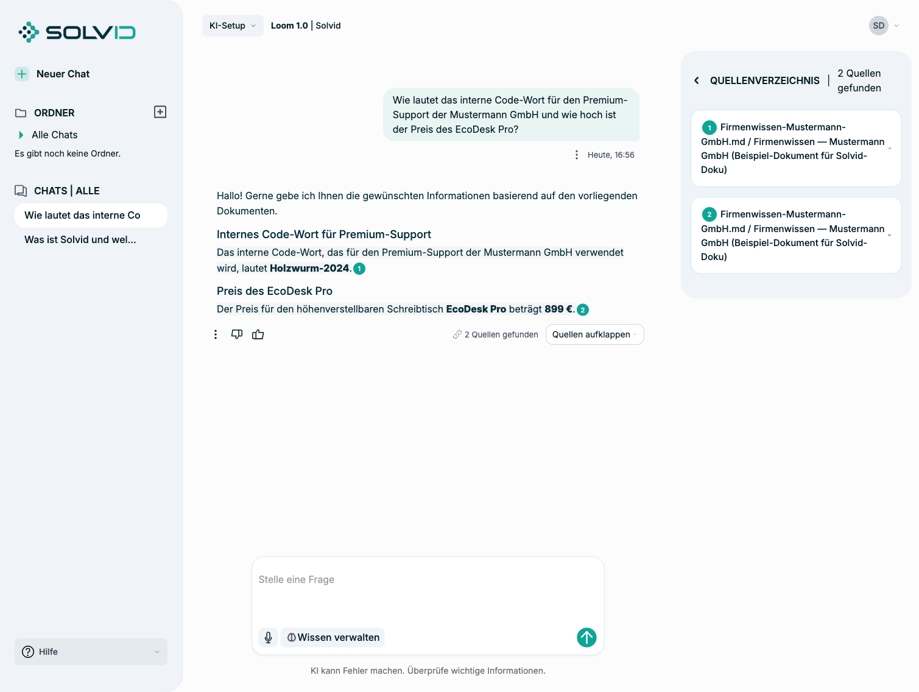The height and width of the screenshot is (692, 919).
Task: Click Loom 1.0 | Solvid title
Action: click(306, 26)
